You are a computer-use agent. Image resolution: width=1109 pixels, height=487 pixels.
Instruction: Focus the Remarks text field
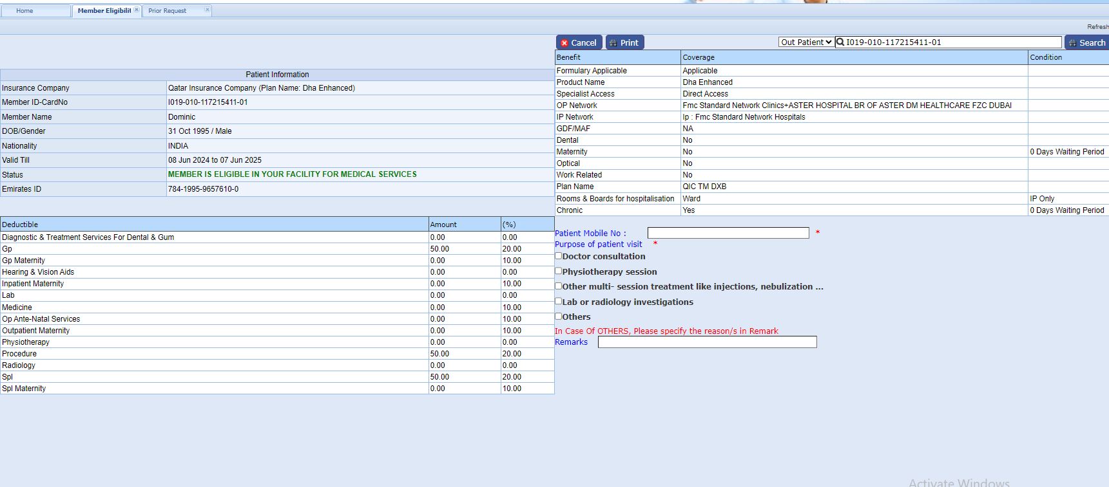pos(707,342)
